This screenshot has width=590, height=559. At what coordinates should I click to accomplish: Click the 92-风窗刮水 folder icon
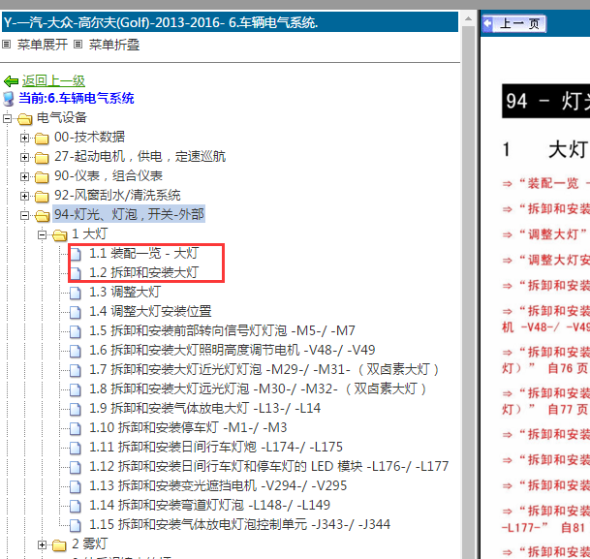(x=42, y=196)
